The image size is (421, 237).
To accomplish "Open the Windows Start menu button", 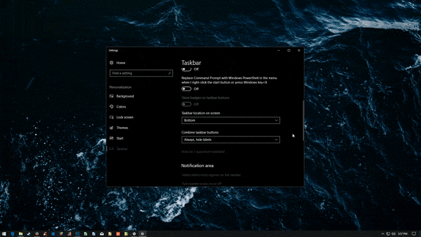I will (x=4, y=234).
